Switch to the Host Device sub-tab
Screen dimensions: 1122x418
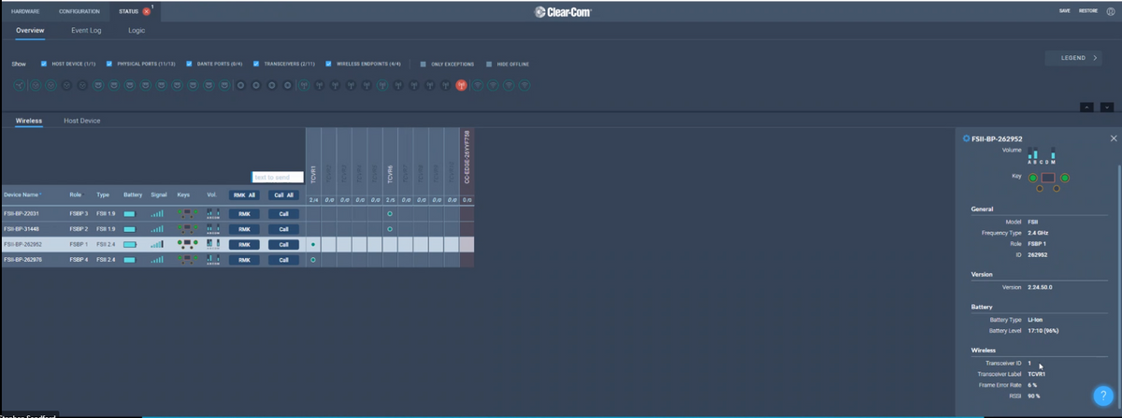(x=82, y=121)
